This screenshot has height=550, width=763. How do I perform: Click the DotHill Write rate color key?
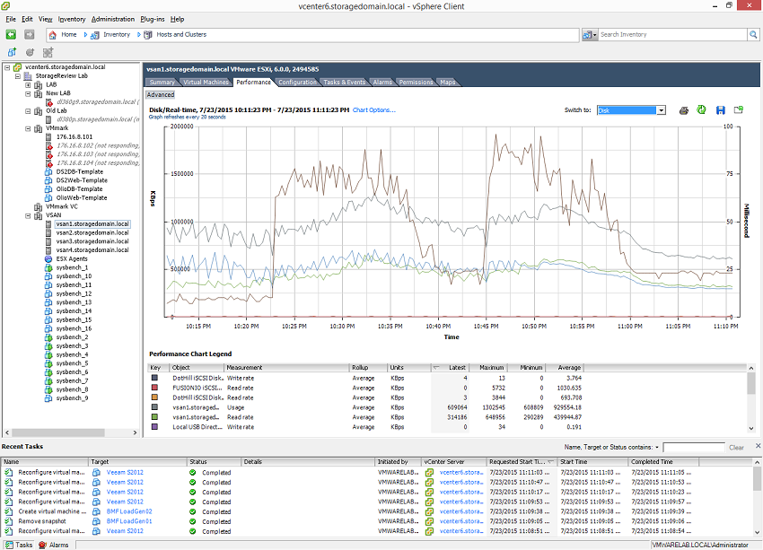click(x=154, y=378)
